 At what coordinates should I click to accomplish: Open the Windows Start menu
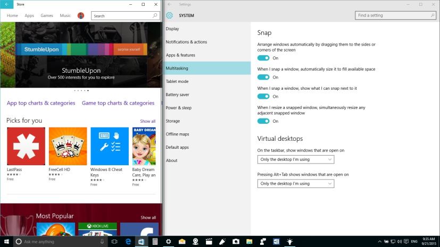click(x=6, y=241)
